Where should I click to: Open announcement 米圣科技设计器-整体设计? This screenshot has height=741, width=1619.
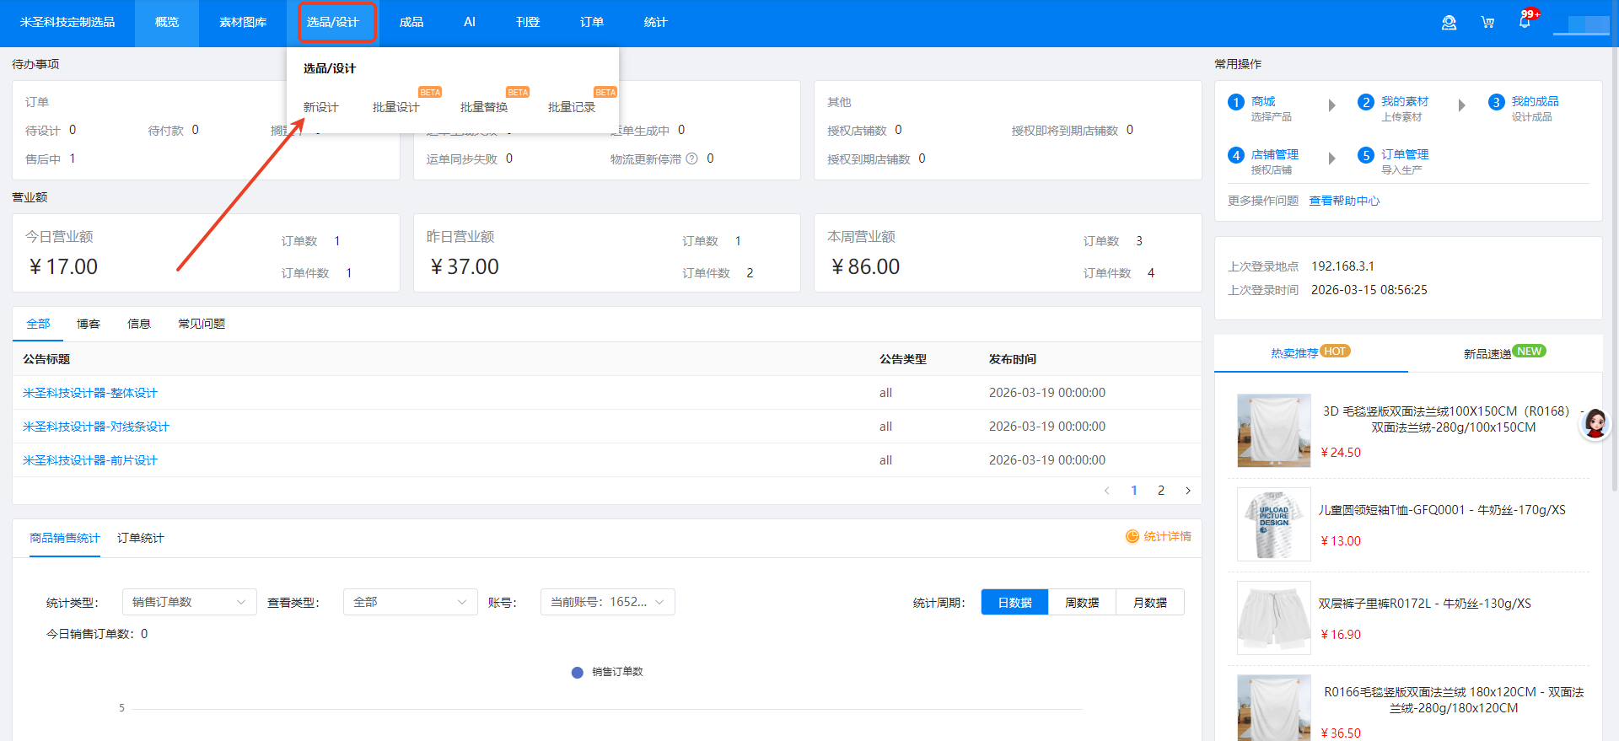(x=90, y=393)
